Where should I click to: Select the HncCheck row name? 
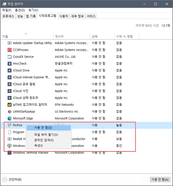[20, 64]
